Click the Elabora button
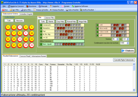 (128, 51)
